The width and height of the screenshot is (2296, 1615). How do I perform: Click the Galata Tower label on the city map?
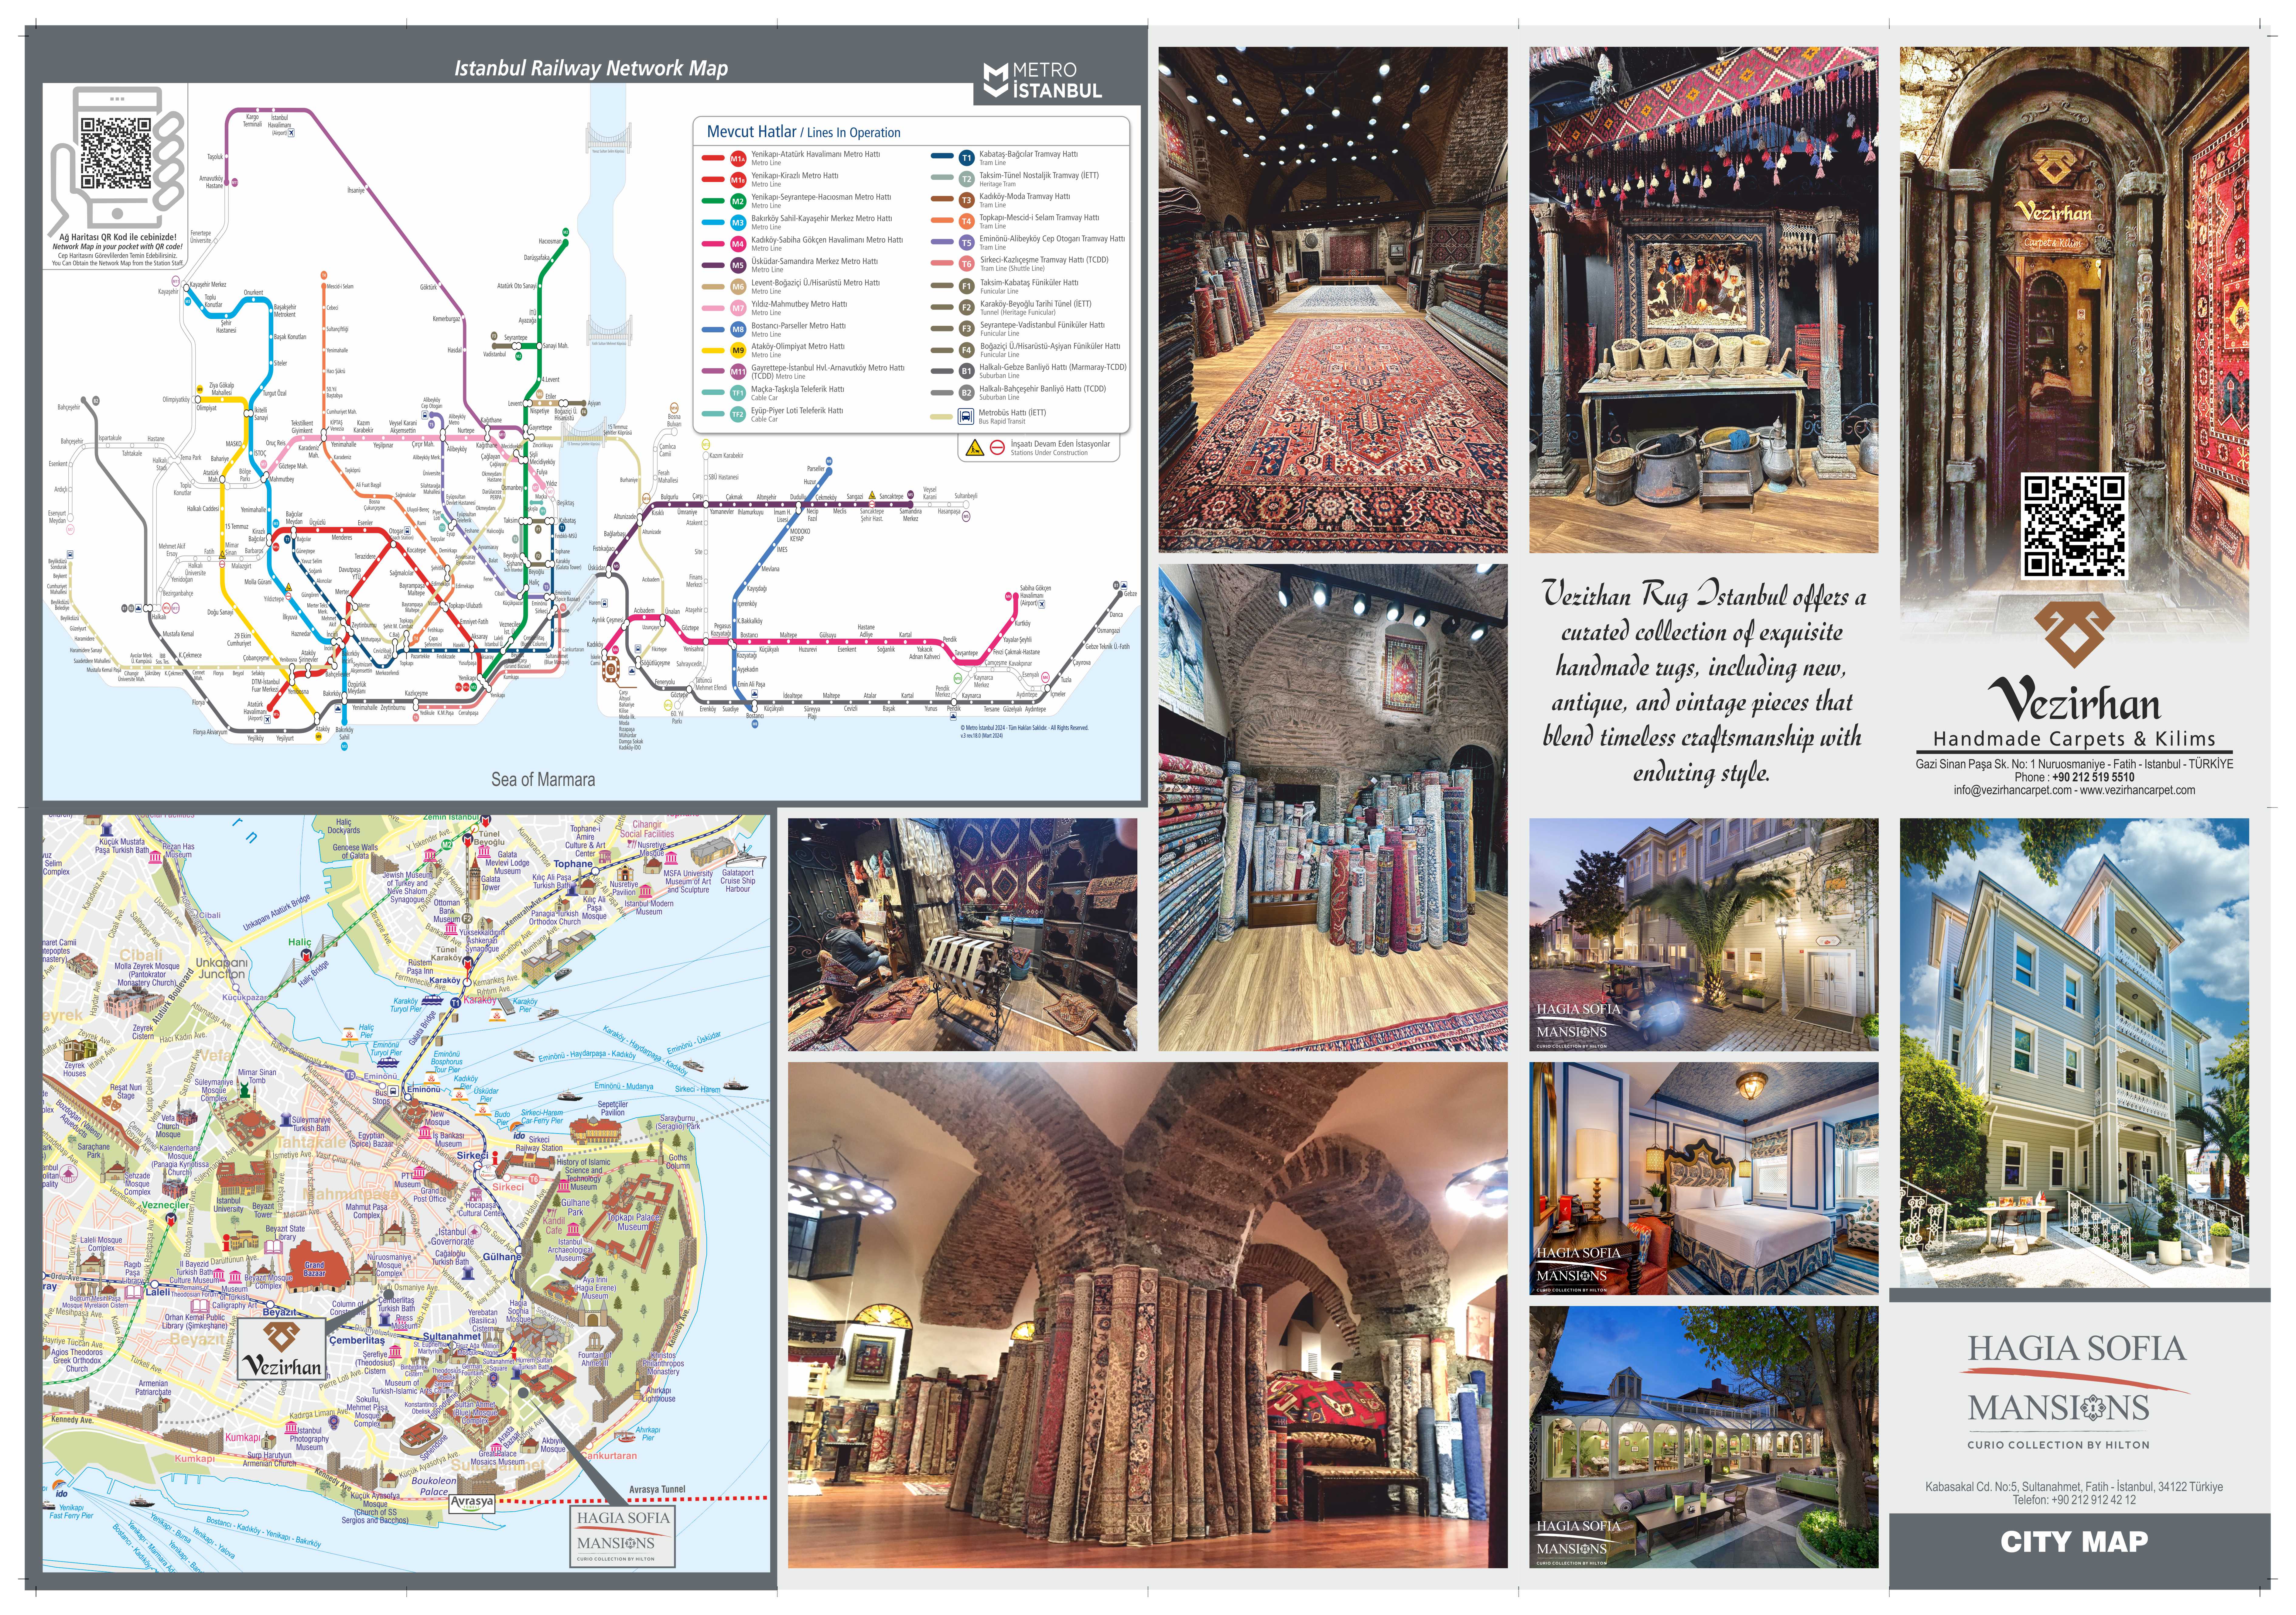(491, 883)
